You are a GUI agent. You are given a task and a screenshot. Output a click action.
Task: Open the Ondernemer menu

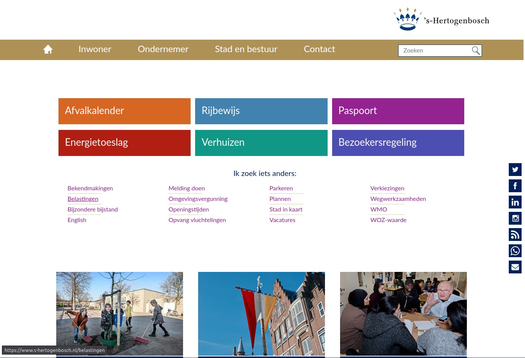tap(163, 49)
